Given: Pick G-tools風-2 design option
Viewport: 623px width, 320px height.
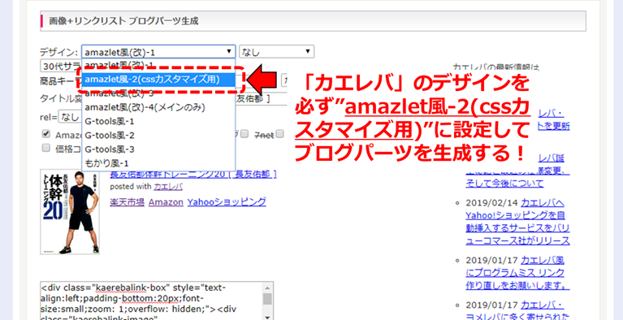Looking at the screenshot, I should (158, 135).
